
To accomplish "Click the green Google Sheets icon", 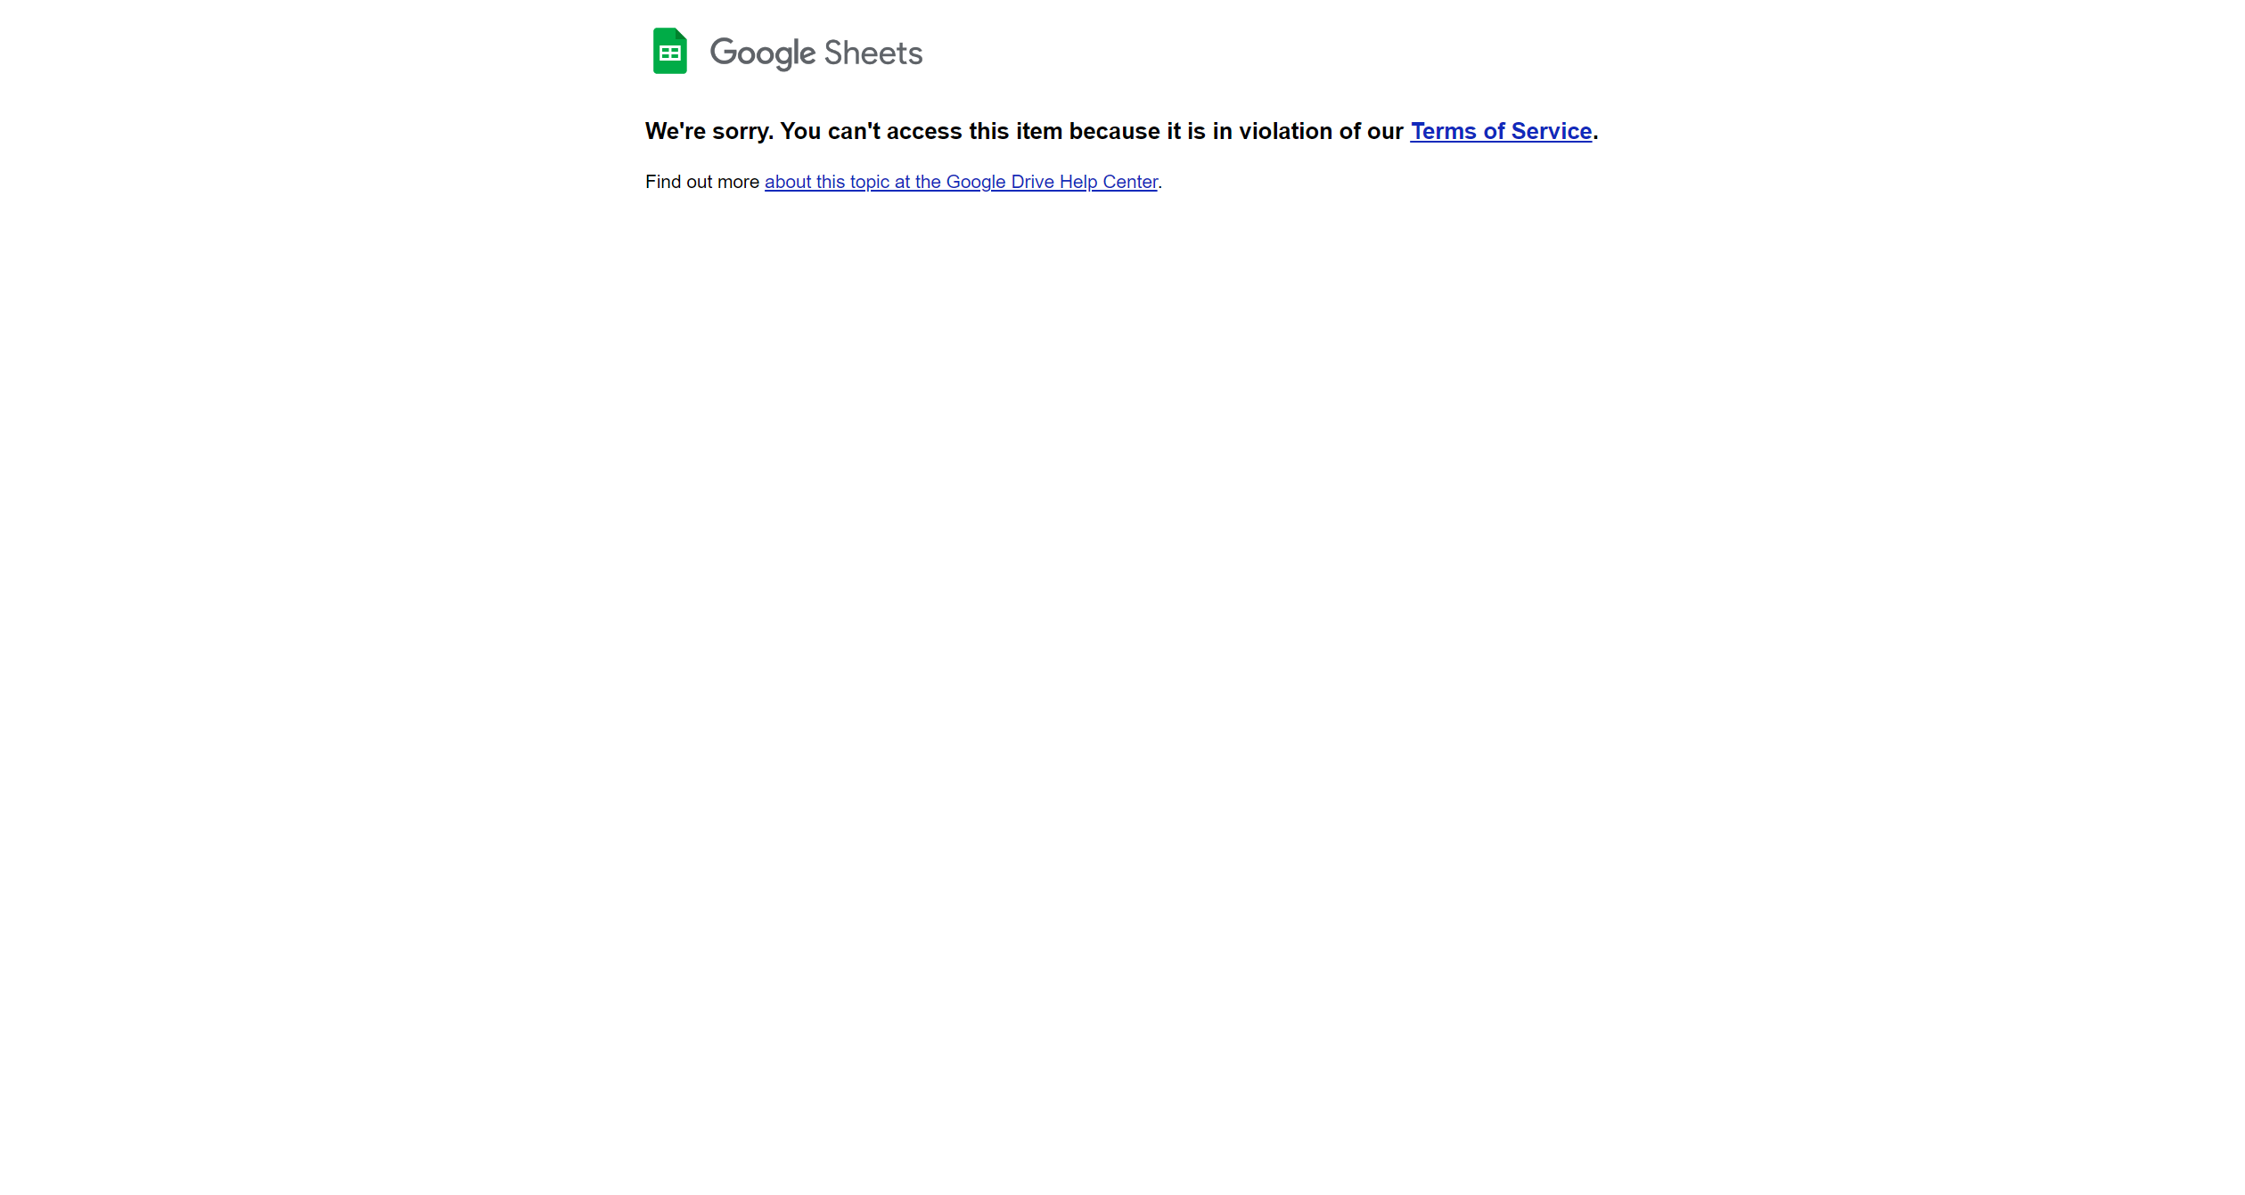I will click(x=670, y=51).
